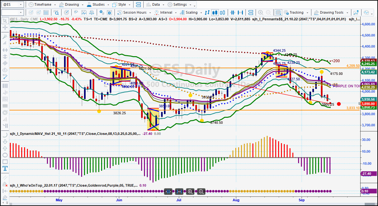Click the 3740.50 price annotation
The width and height of the screenshot is (378, 206).
coord(217,123)
